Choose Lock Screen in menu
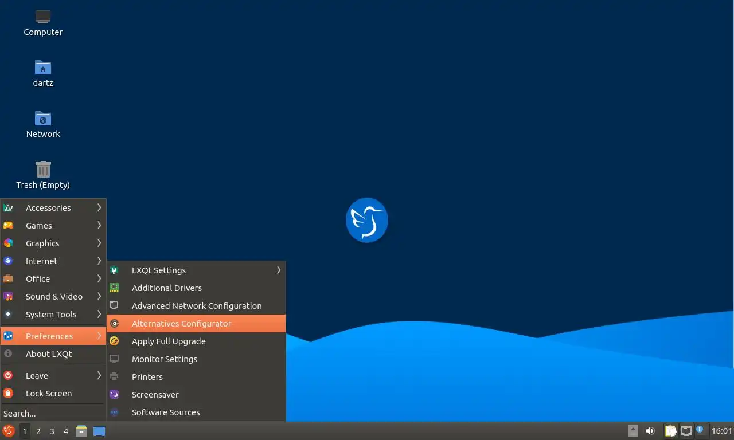 point(53,394)
